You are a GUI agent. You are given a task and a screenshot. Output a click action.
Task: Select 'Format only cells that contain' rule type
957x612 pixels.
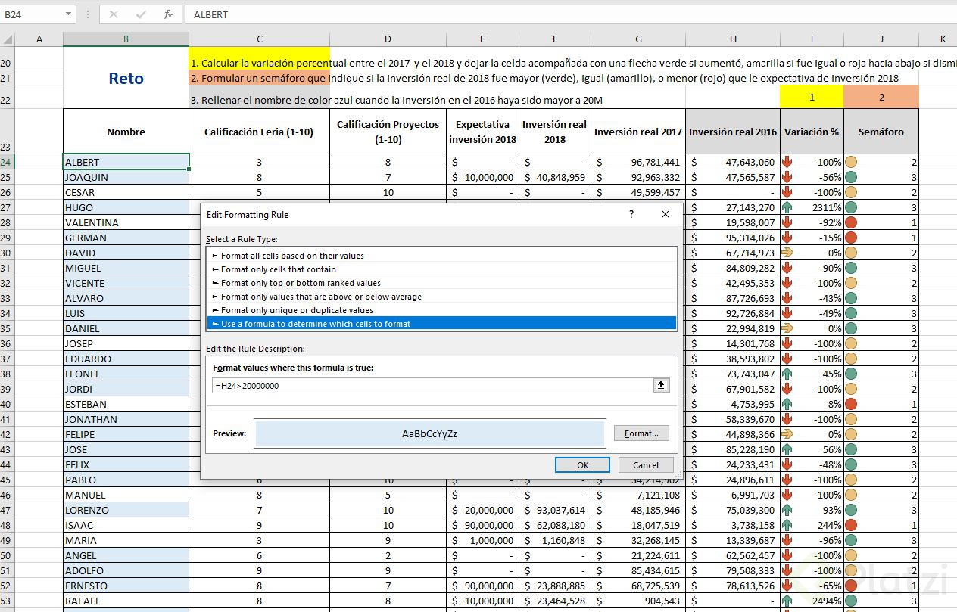point(278,269)
